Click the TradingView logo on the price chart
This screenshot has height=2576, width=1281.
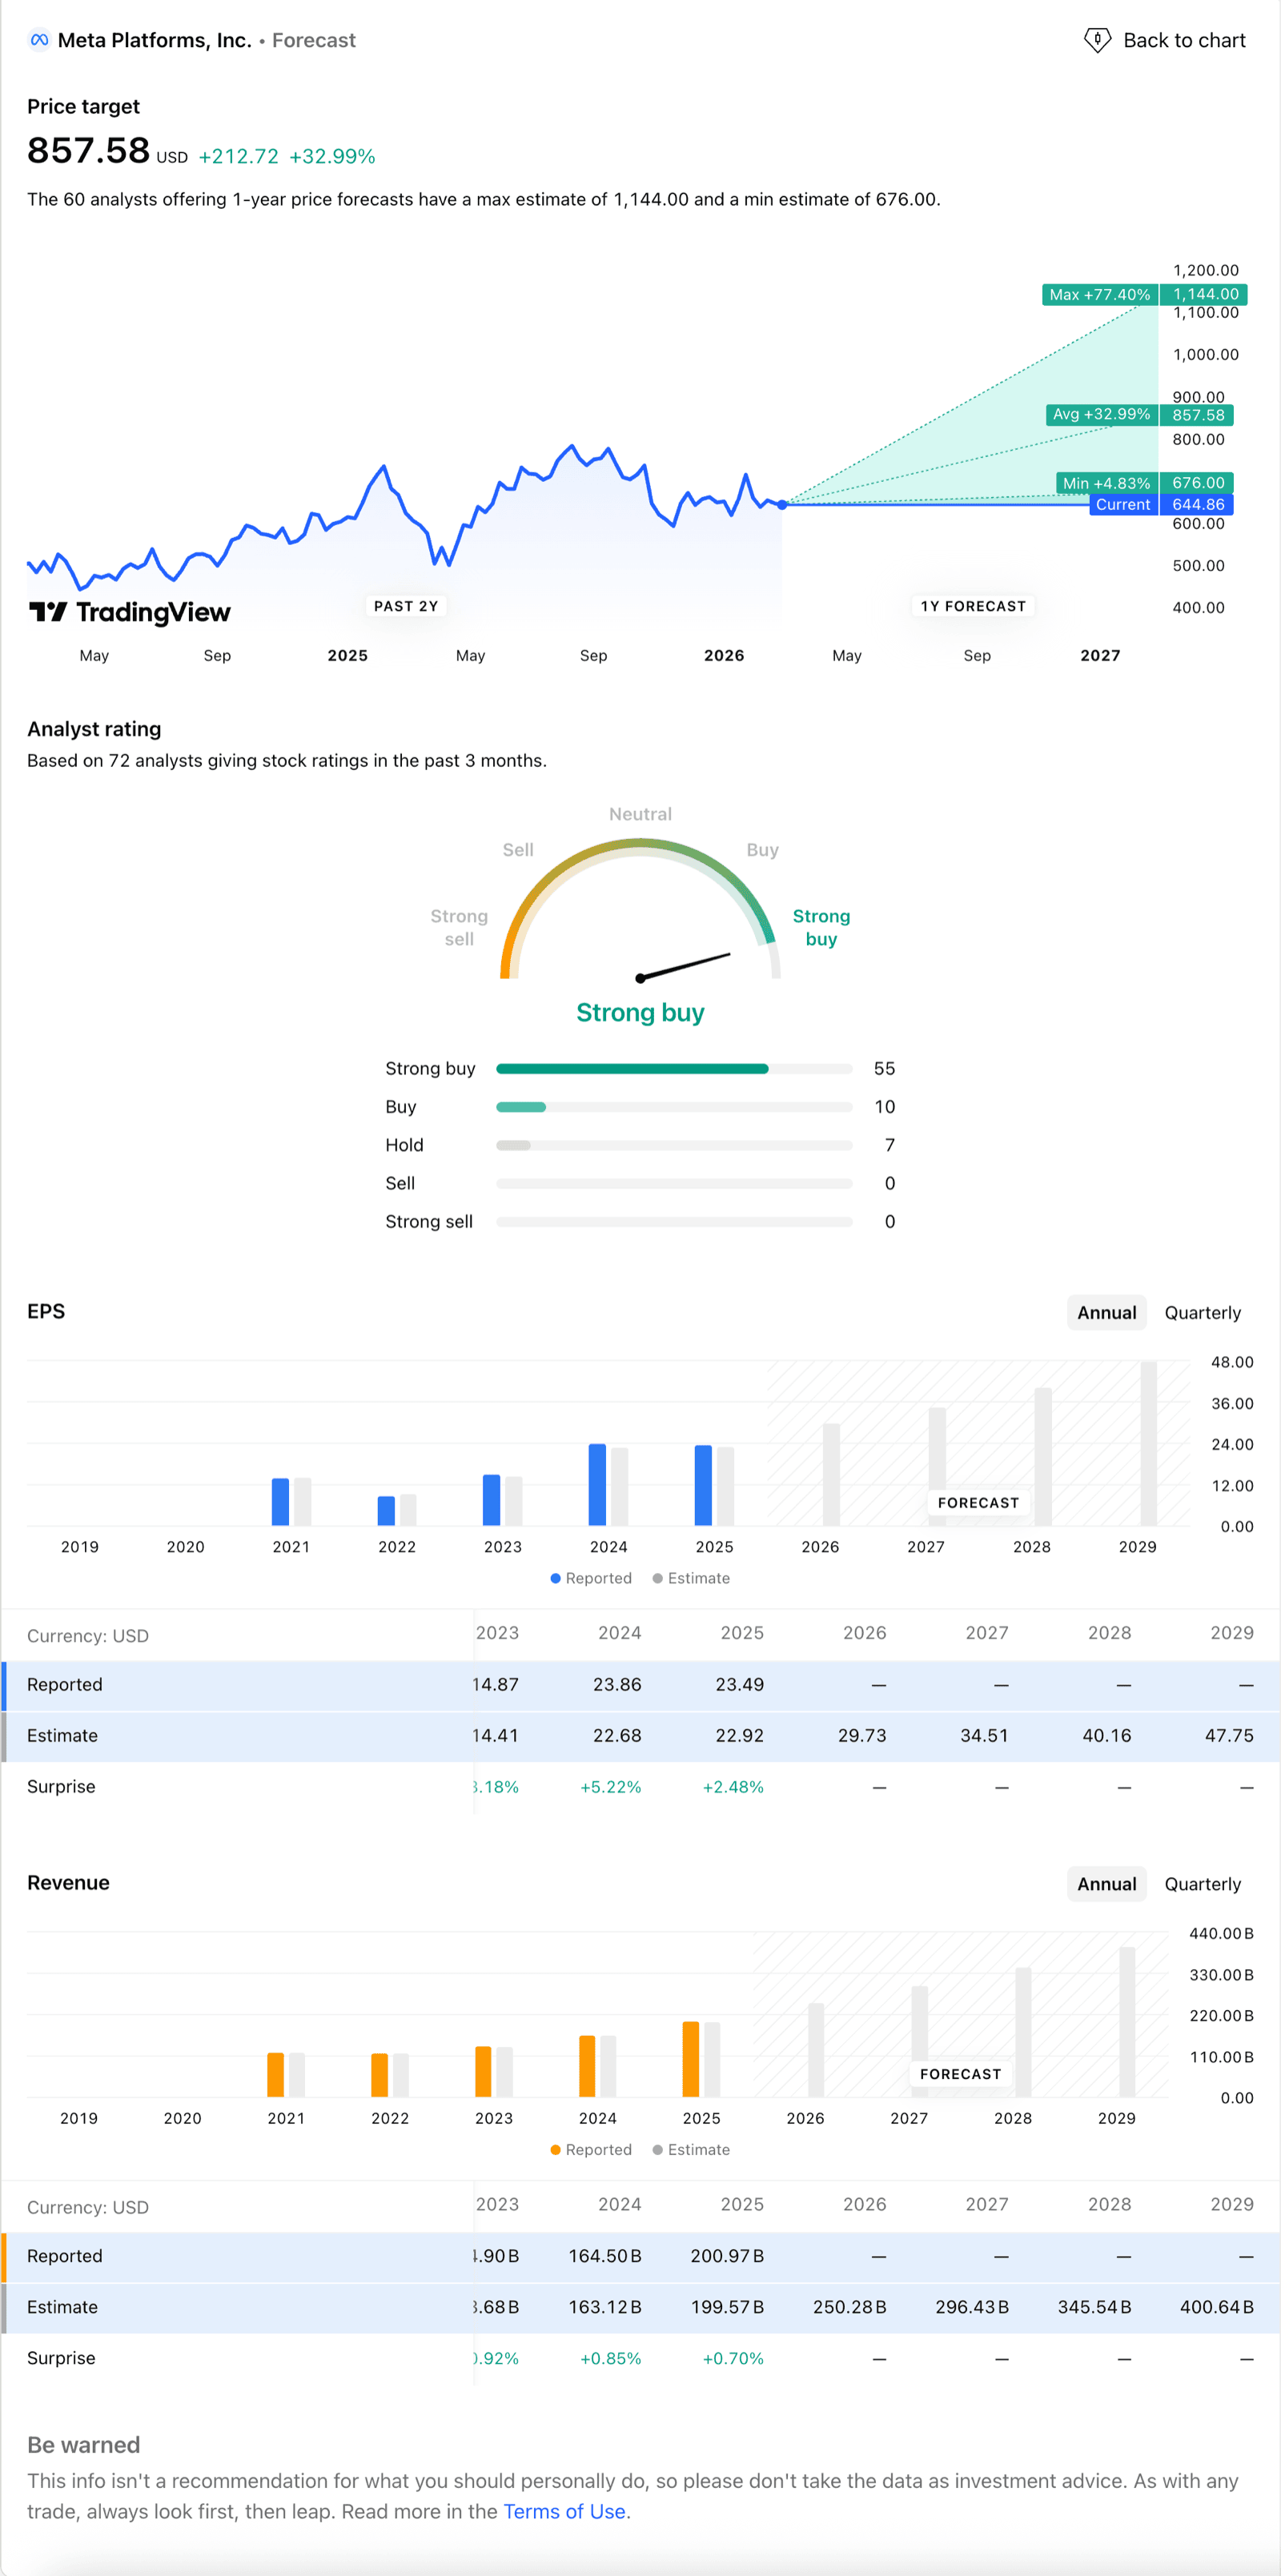130,611
